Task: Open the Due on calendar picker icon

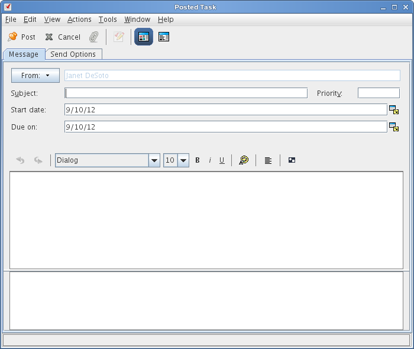Action: (394, 127)
